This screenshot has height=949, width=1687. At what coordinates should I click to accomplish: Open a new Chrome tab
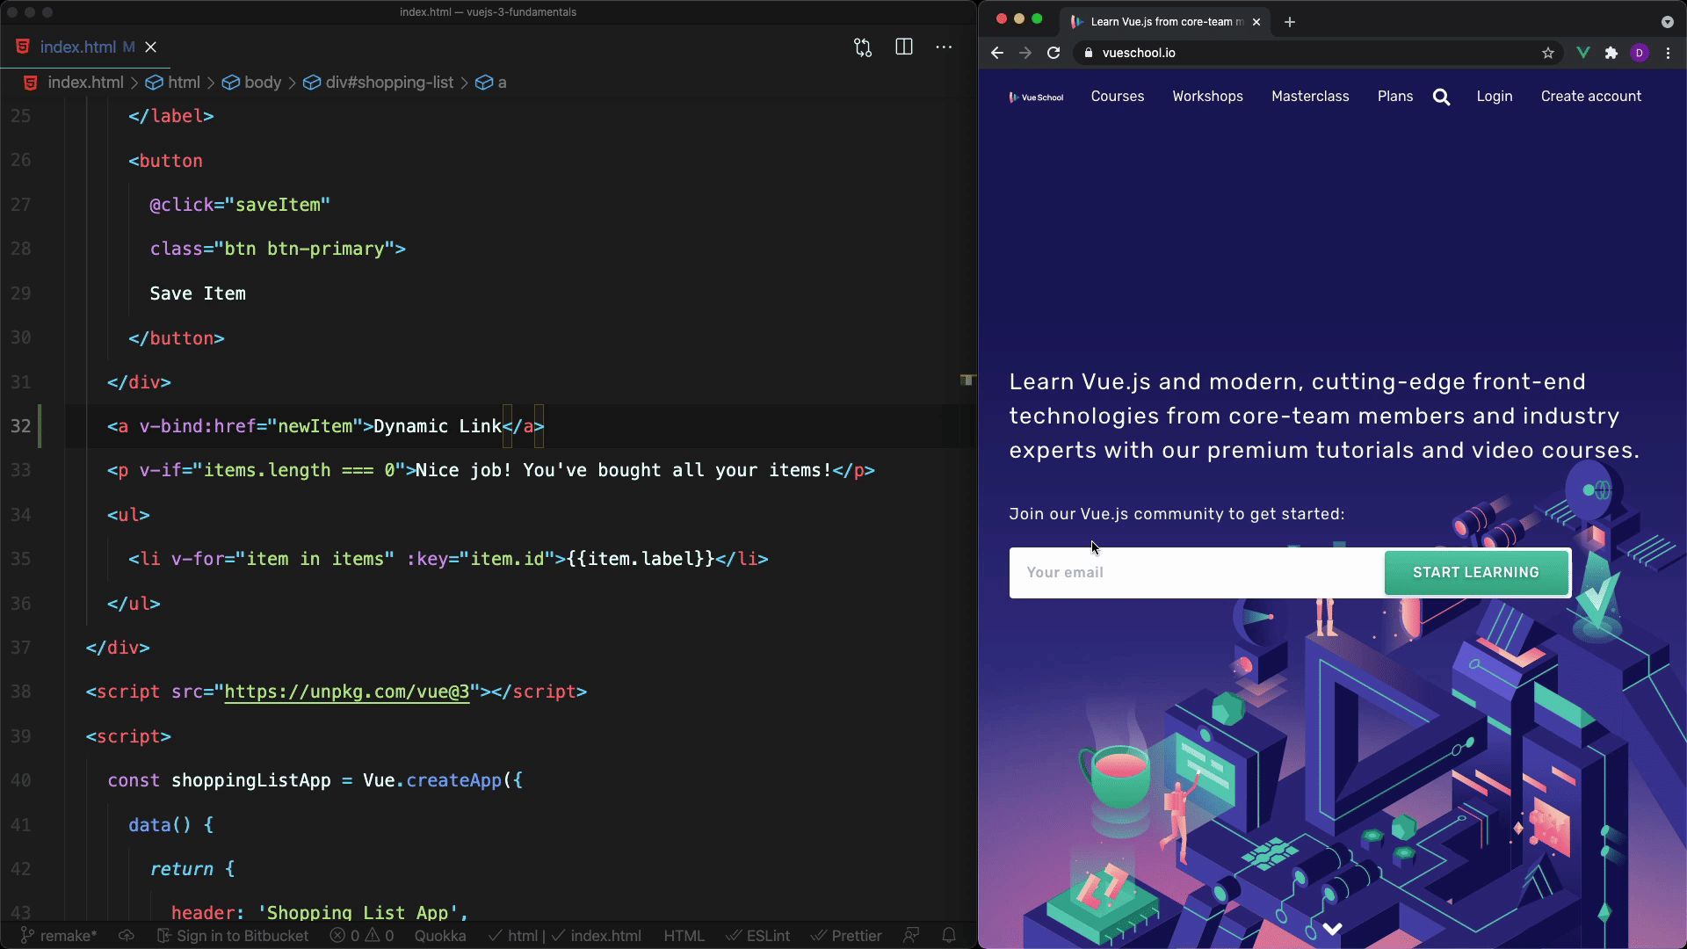pyautogui.click(x=1290, y=22)
